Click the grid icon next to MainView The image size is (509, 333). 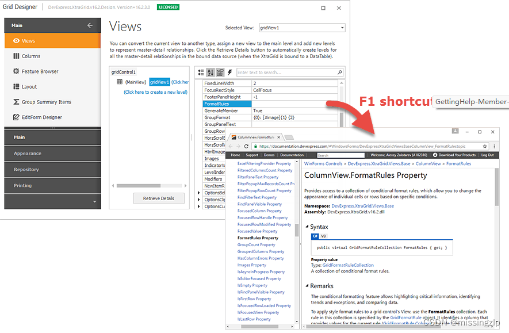pyautogui.click(x=120, y=82)
